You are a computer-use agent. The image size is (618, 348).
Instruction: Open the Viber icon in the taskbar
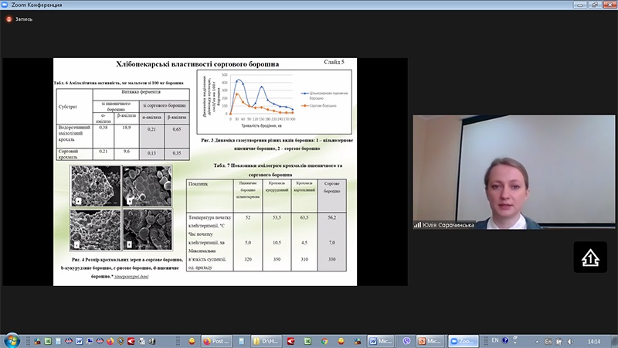coord(406,340)
